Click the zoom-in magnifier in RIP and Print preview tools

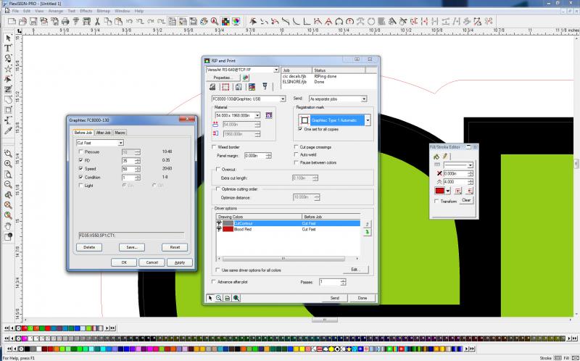click(x=219, y=298)
